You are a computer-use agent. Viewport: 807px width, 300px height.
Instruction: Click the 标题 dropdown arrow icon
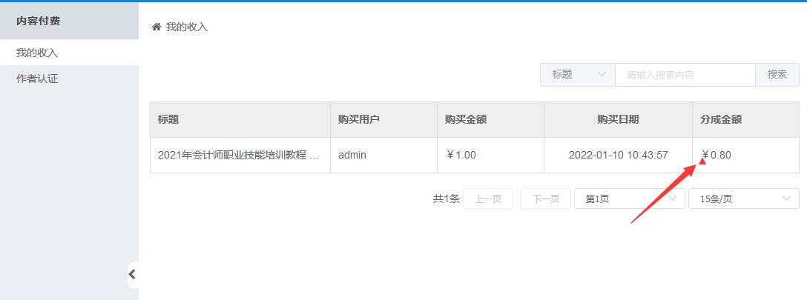pos(602,75)
